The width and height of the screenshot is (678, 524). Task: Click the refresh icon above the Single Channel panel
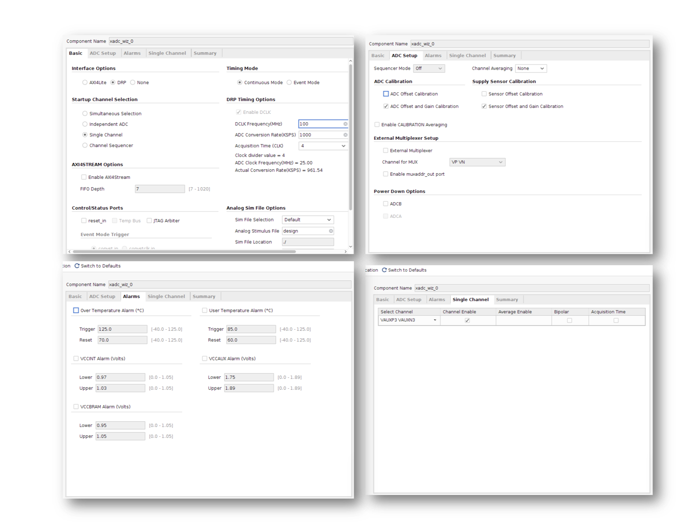[384, 270]
